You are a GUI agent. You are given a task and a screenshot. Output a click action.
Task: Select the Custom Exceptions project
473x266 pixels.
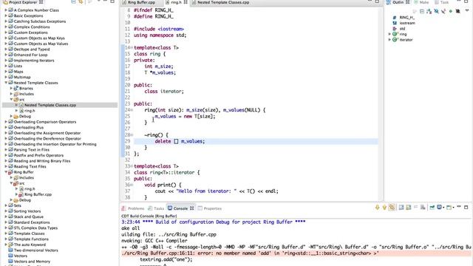click(31, 33)
